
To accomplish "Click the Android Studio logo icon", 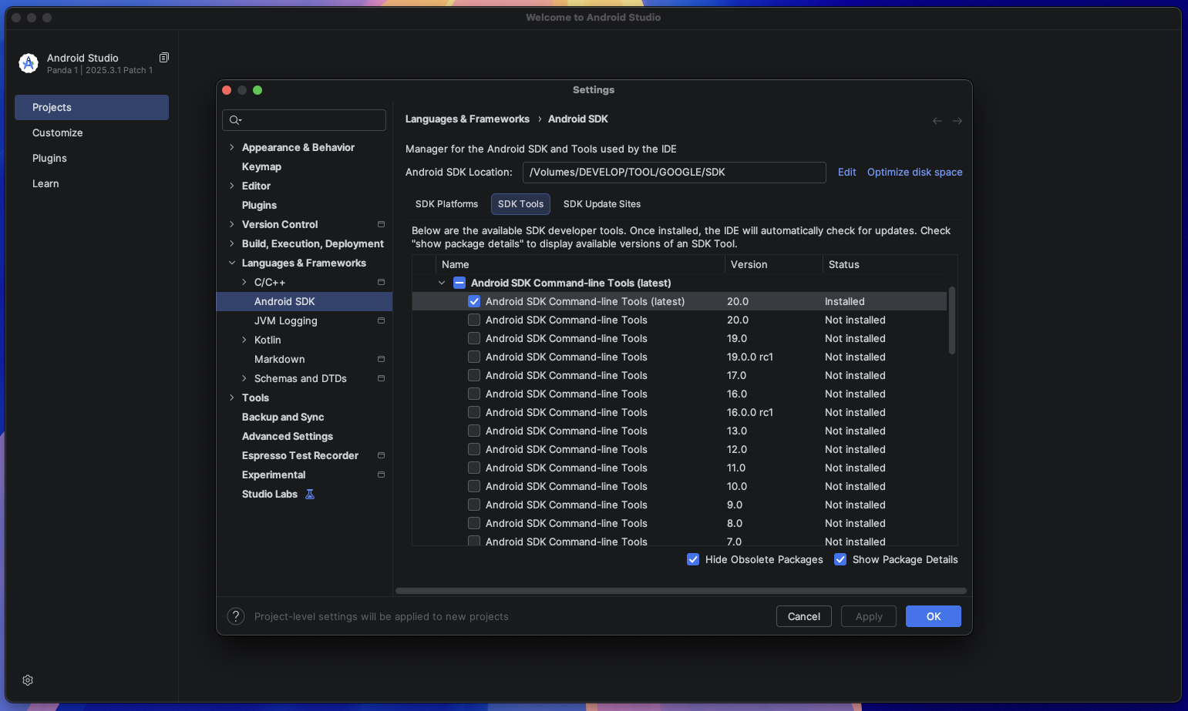I will tap(29, 63).
